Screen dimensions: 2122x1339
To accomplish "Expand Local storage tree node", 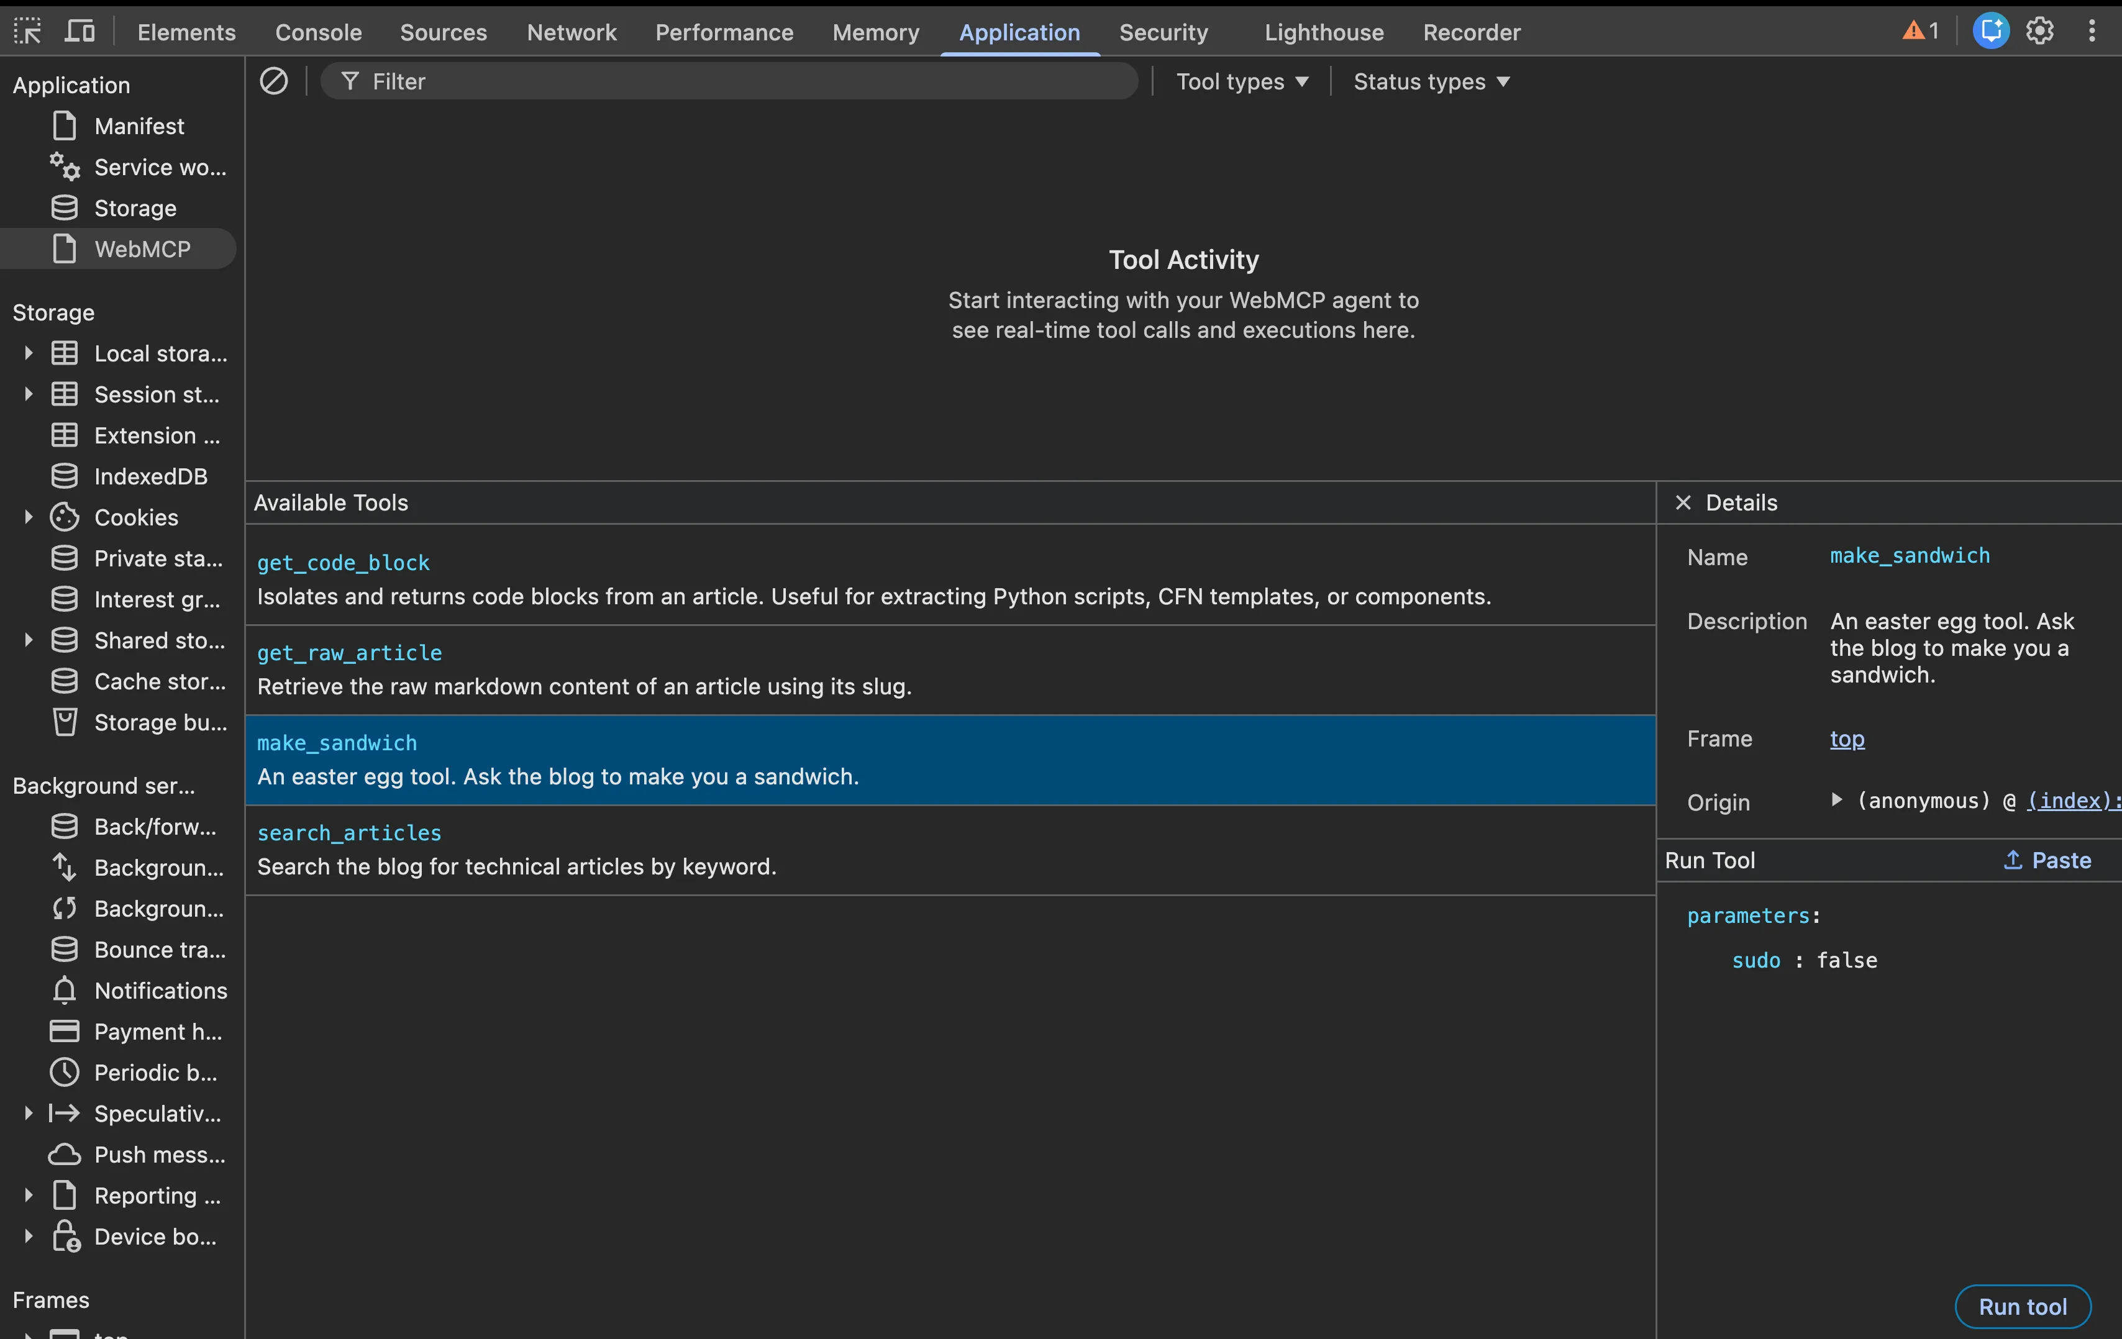I will 28,353.
